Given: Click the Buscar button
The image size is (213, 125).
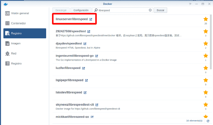Looking at the screenshot, I should (x=160, y=10).
